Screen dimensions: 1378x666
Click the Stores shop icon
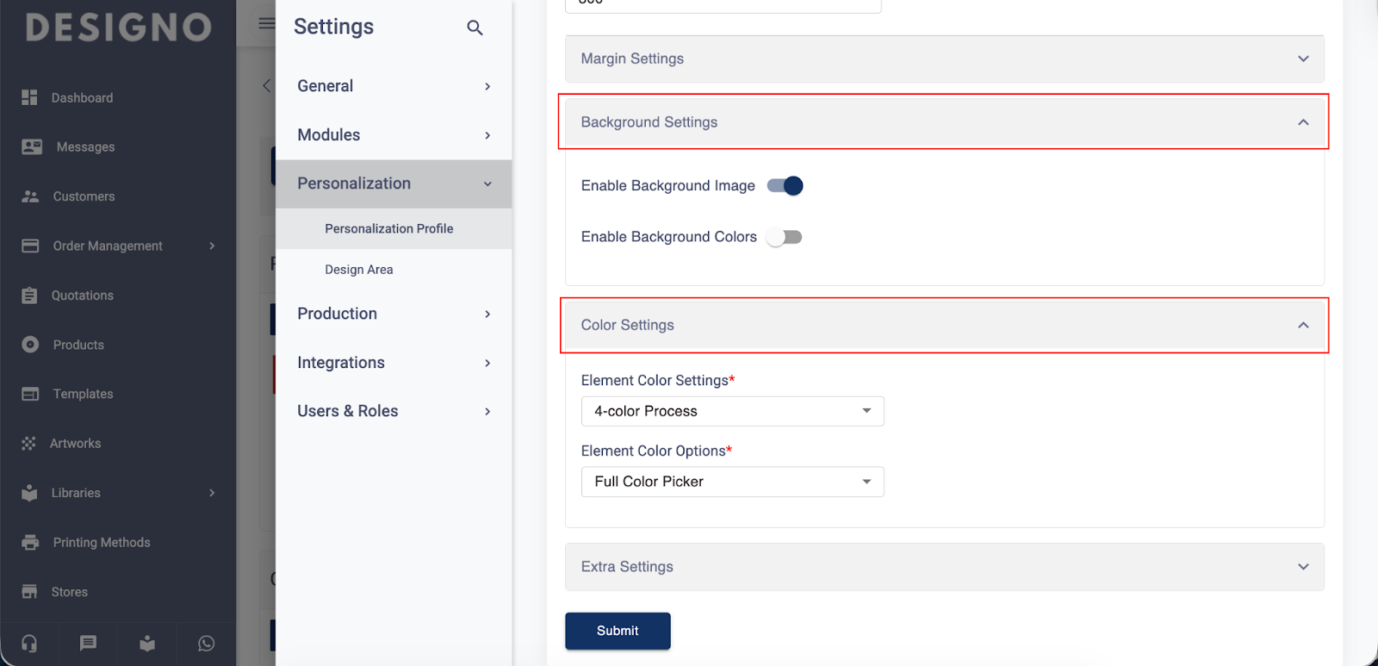tap(29, 592)
